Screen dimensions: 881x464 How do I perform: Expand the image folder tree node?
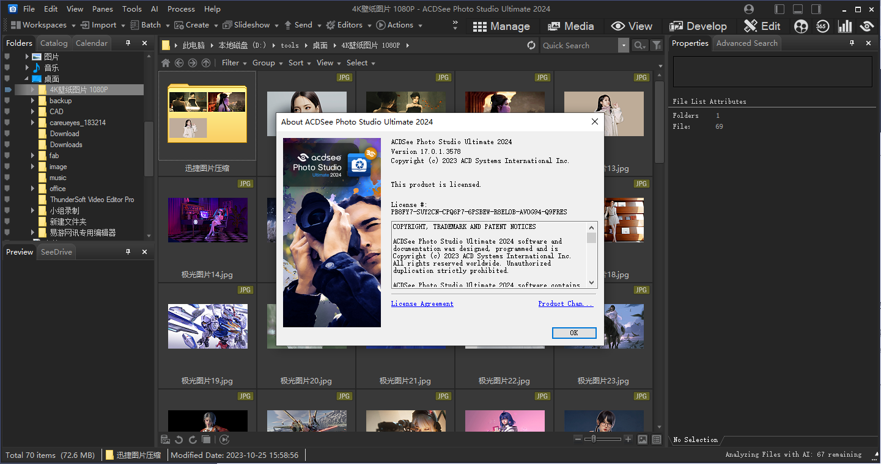point(33,167)
